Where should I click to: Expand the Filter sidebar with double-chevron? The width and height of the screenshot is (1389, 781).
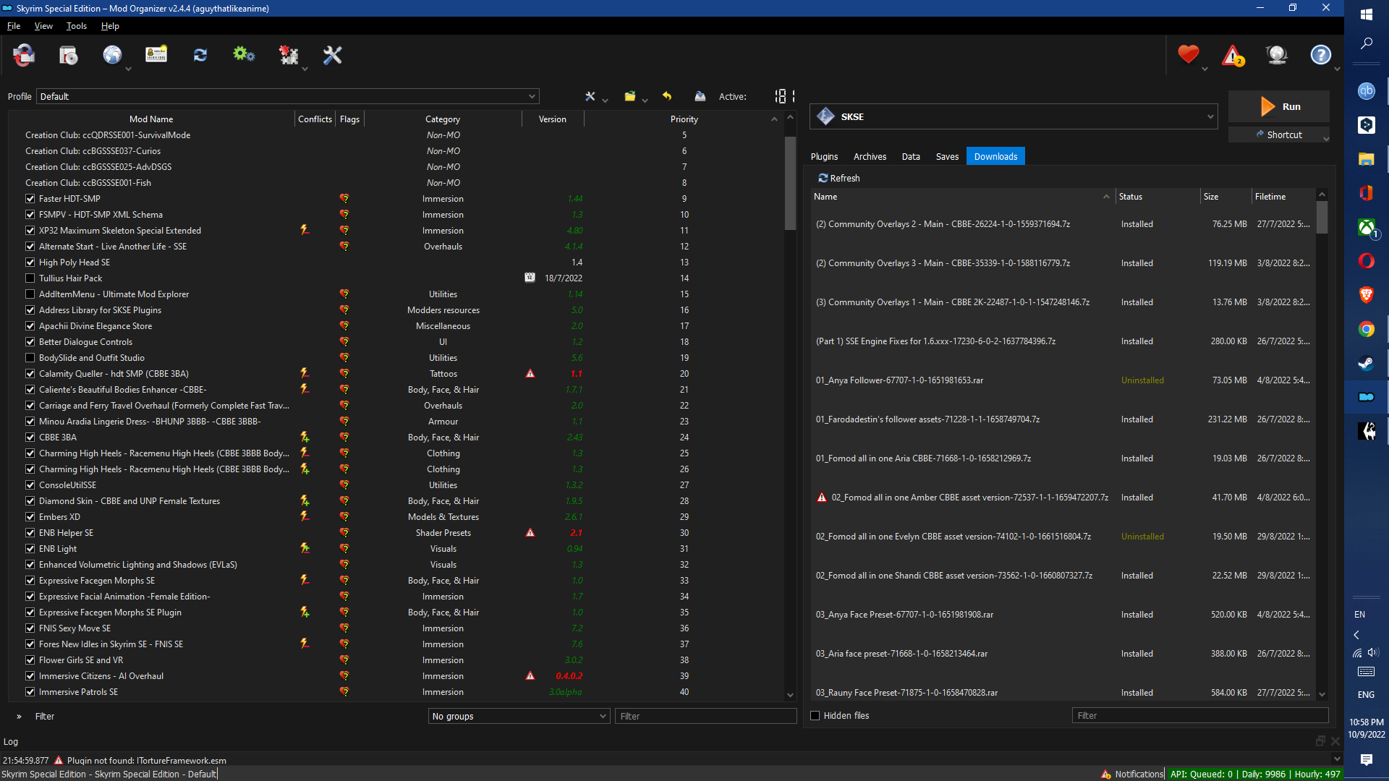[x=19, y=717]
